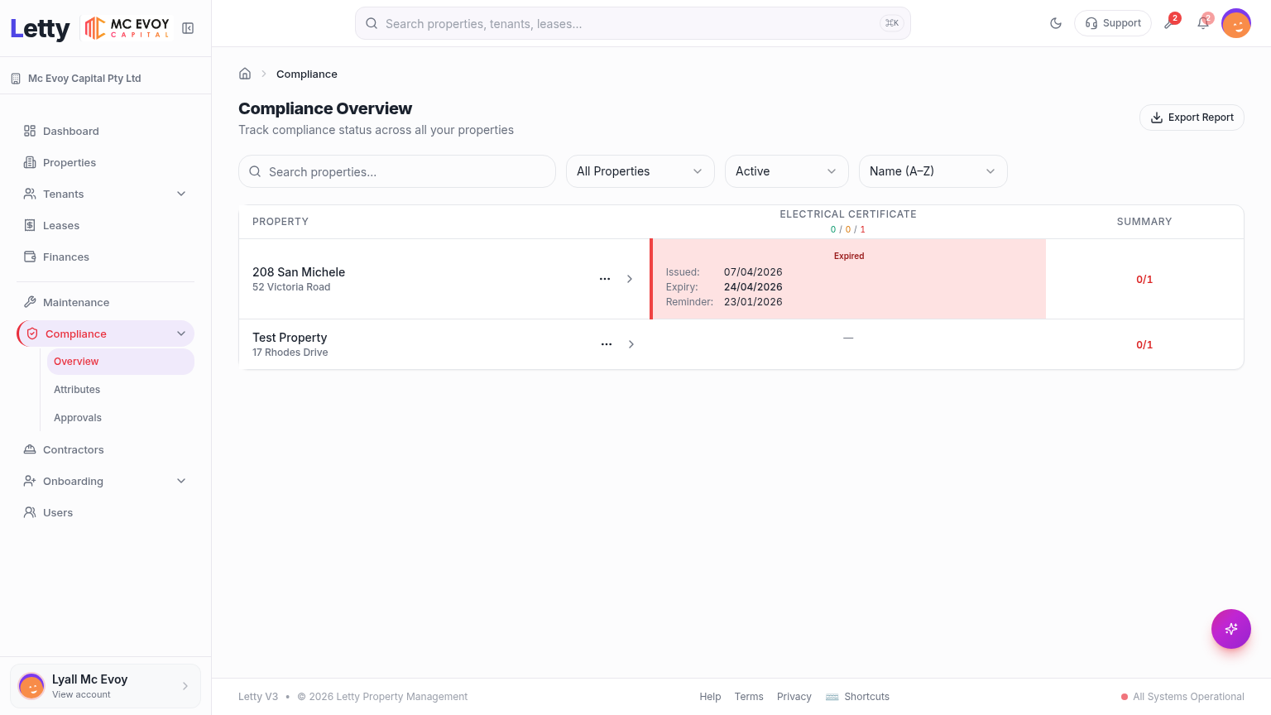Open 208 San Michele details arrow
Image resolution: width=1271 pixels, height=715 pixels.
tap(630, 279)
